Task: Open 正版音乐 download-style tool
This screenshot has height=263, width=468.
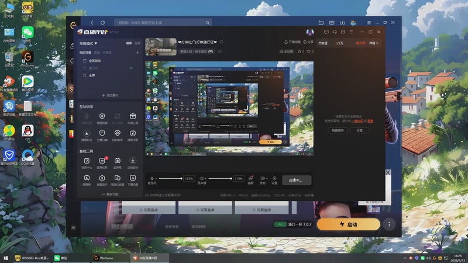Action: click(133, 163)
